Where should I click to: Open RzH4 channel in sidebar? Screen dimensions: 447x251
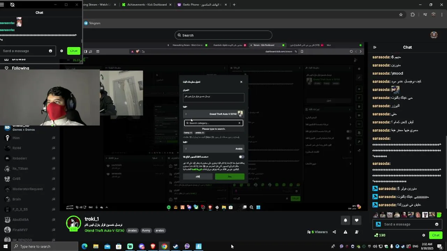(30, 148)
